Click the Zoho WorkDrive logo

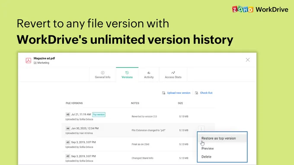260,9
